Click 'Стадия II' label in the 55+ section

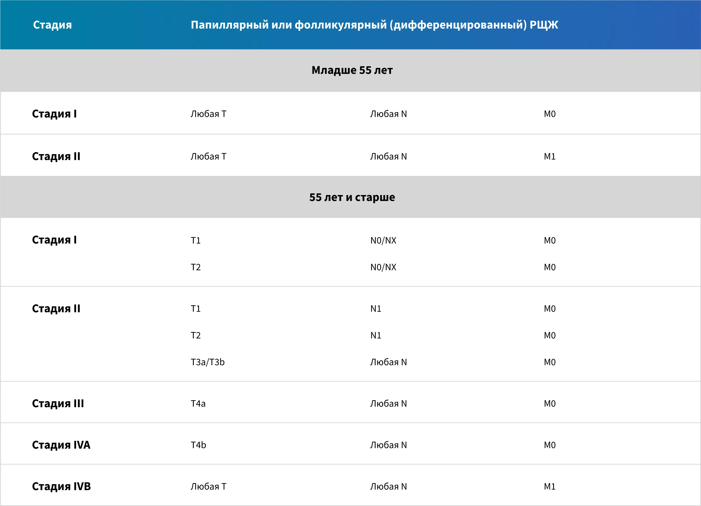point(56,308)
